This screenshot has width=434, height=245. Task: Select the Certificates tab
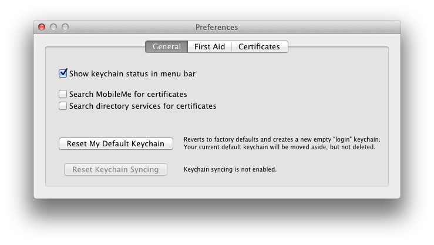click(260, 46)
